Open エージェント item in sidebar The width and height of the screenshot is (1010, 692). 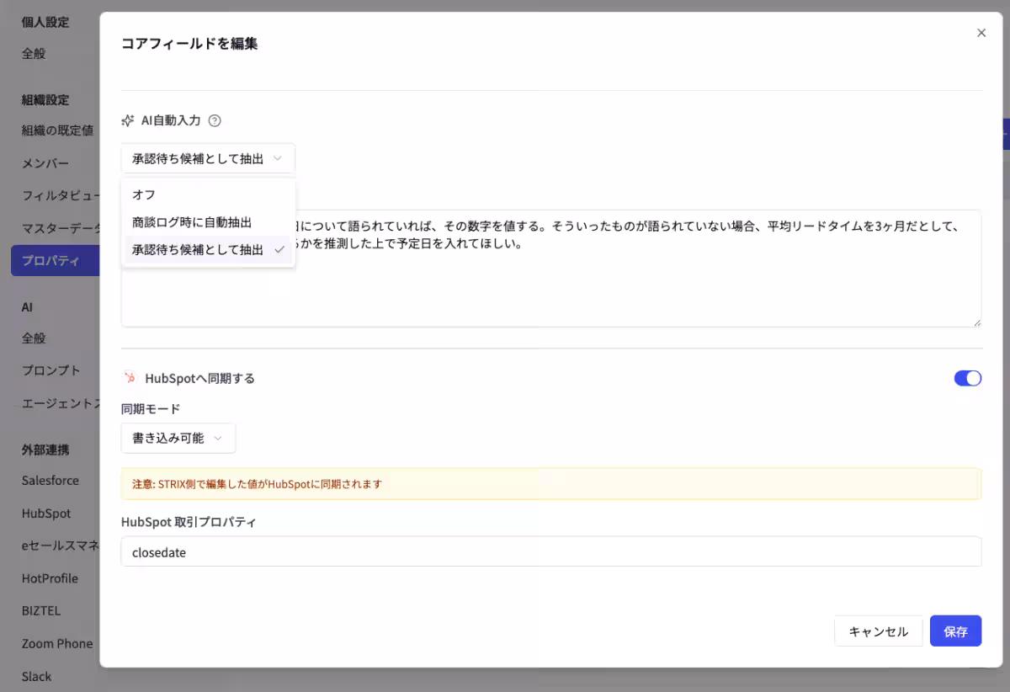61,403
